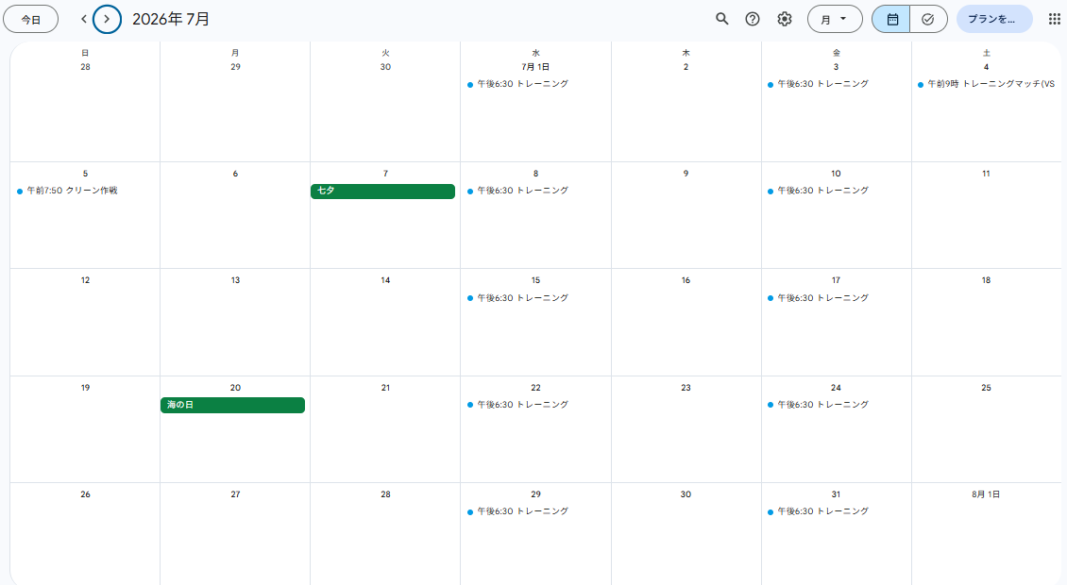This screenshot has width=1067, height=585.
Task: Open the search magnifier icon
Action: pos(722,19)
